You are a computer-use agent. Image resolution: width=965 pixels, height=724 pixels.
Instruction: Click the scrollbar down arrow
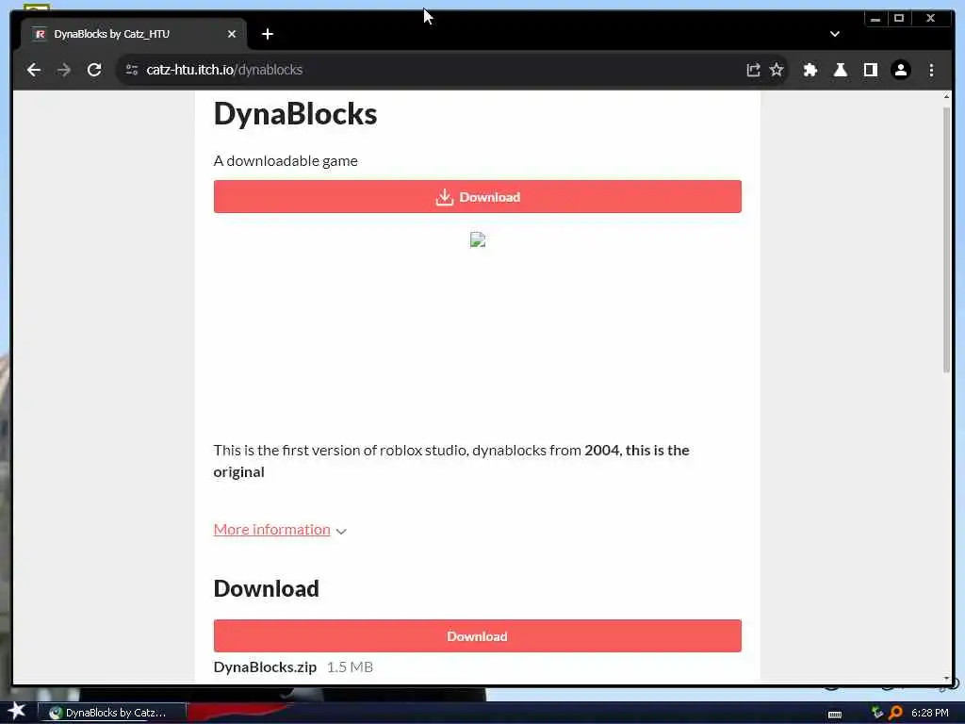946,679
